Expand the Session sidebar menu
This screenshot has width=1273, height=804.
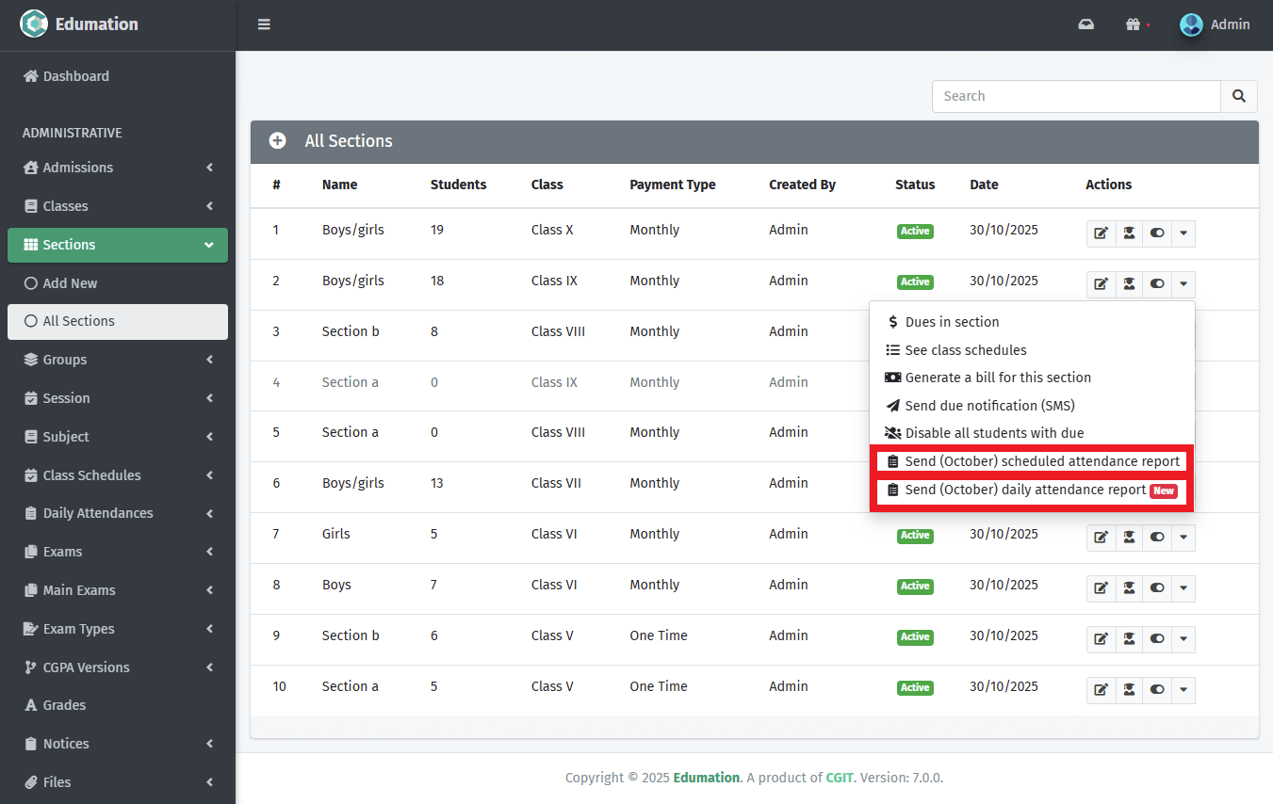point(118,398)
